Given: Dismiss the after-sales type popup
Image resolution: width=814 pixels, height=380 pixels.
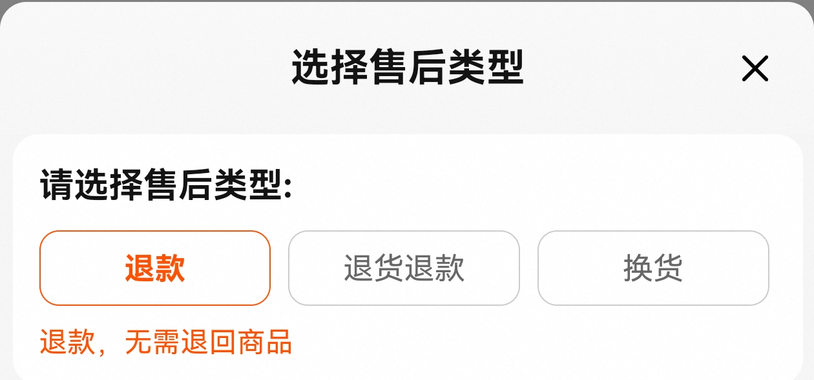Looking at the screenshot, I should pyautogui.click(x=755, y=68).
